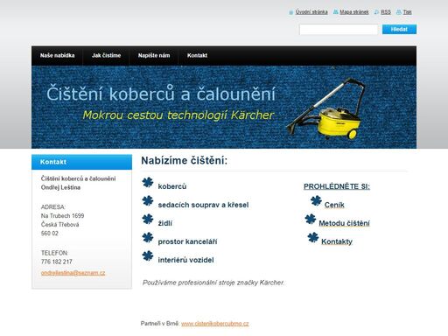The height and width of the screenshot is (336, 448).
Task: Click the star bullet next to koberců
Action: tap(148, 182)
